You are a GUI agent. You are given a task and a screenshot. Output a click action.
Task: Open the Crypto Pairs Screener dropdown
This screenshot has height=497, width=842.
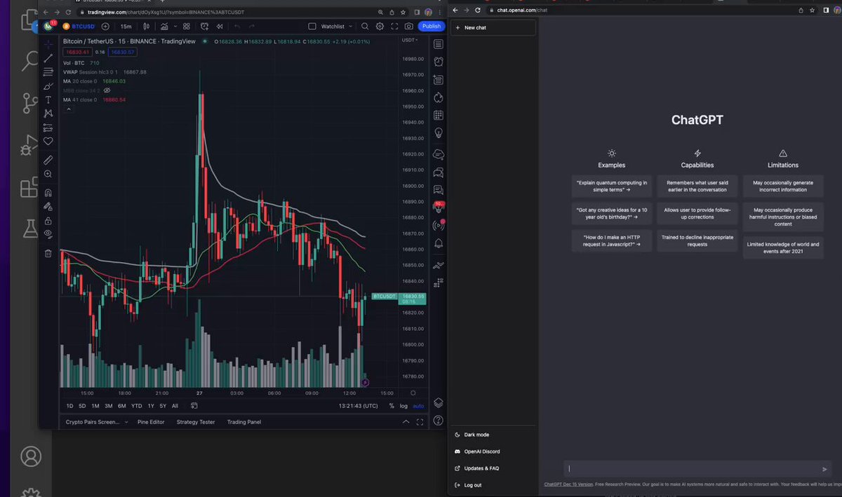(x=97, y=422)
